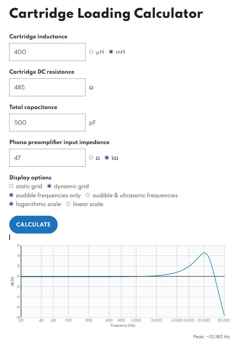Viewport: 237px width, 342px height.
Task: Enable the static grid option
Action: tap(11, 186)
